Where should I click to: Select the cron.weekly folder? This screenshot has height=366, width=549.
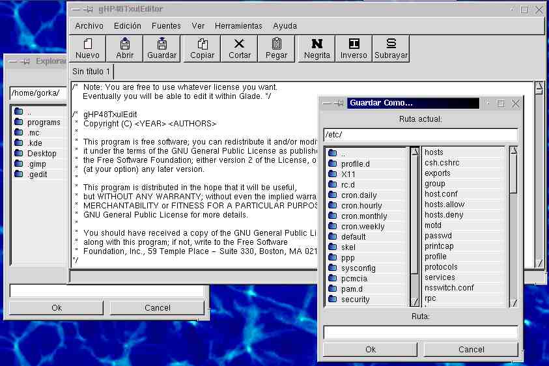367,226
